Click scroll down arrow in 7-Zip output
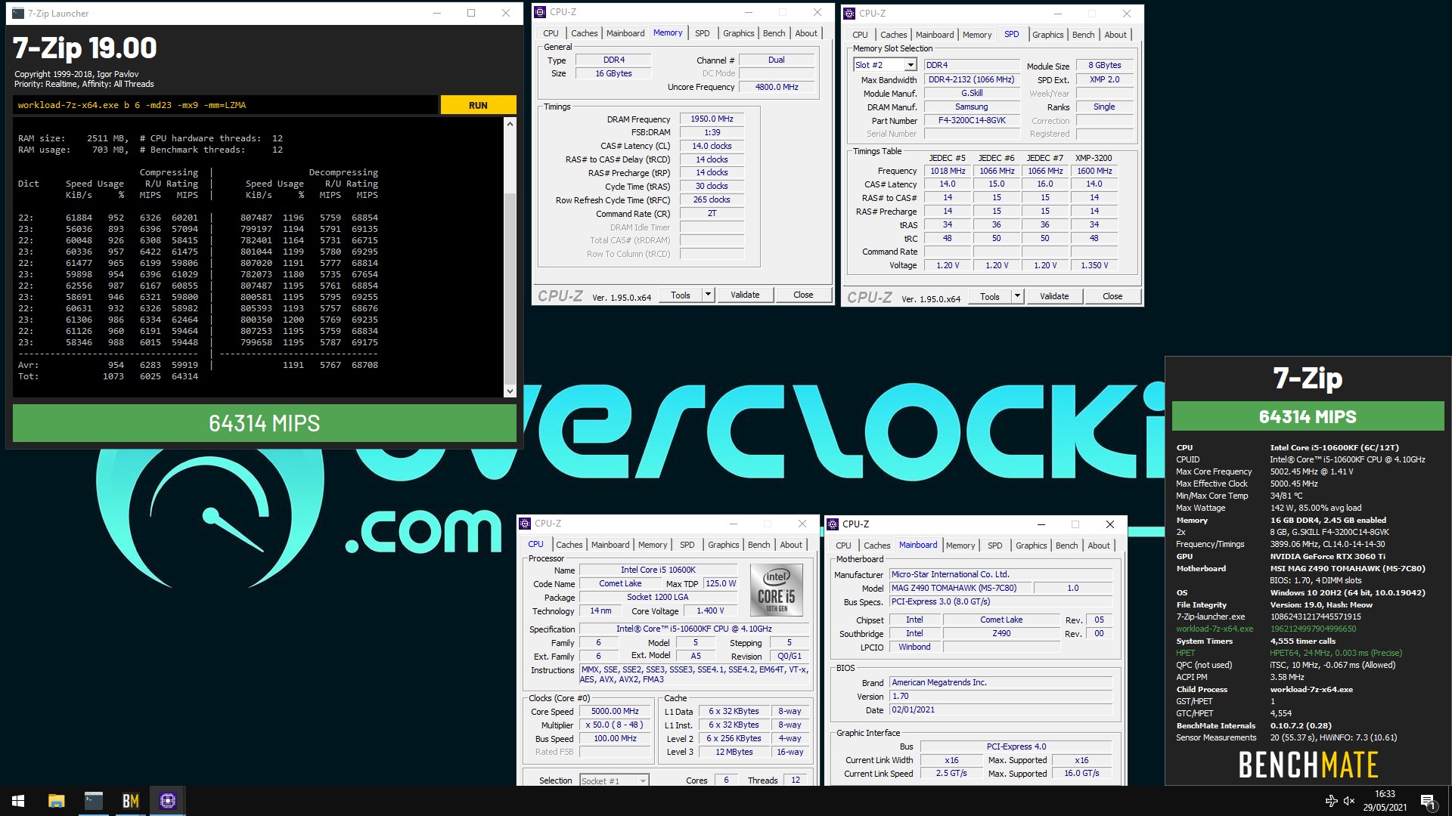Image resolution: width=1452 pixels, height=816 pixels. tap(510, 391)
